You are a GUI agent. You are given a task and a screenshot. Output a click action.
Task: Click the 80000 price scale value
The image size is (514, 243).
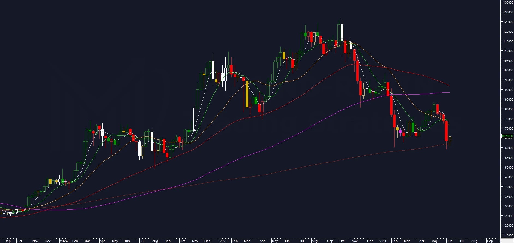point(509,109)
